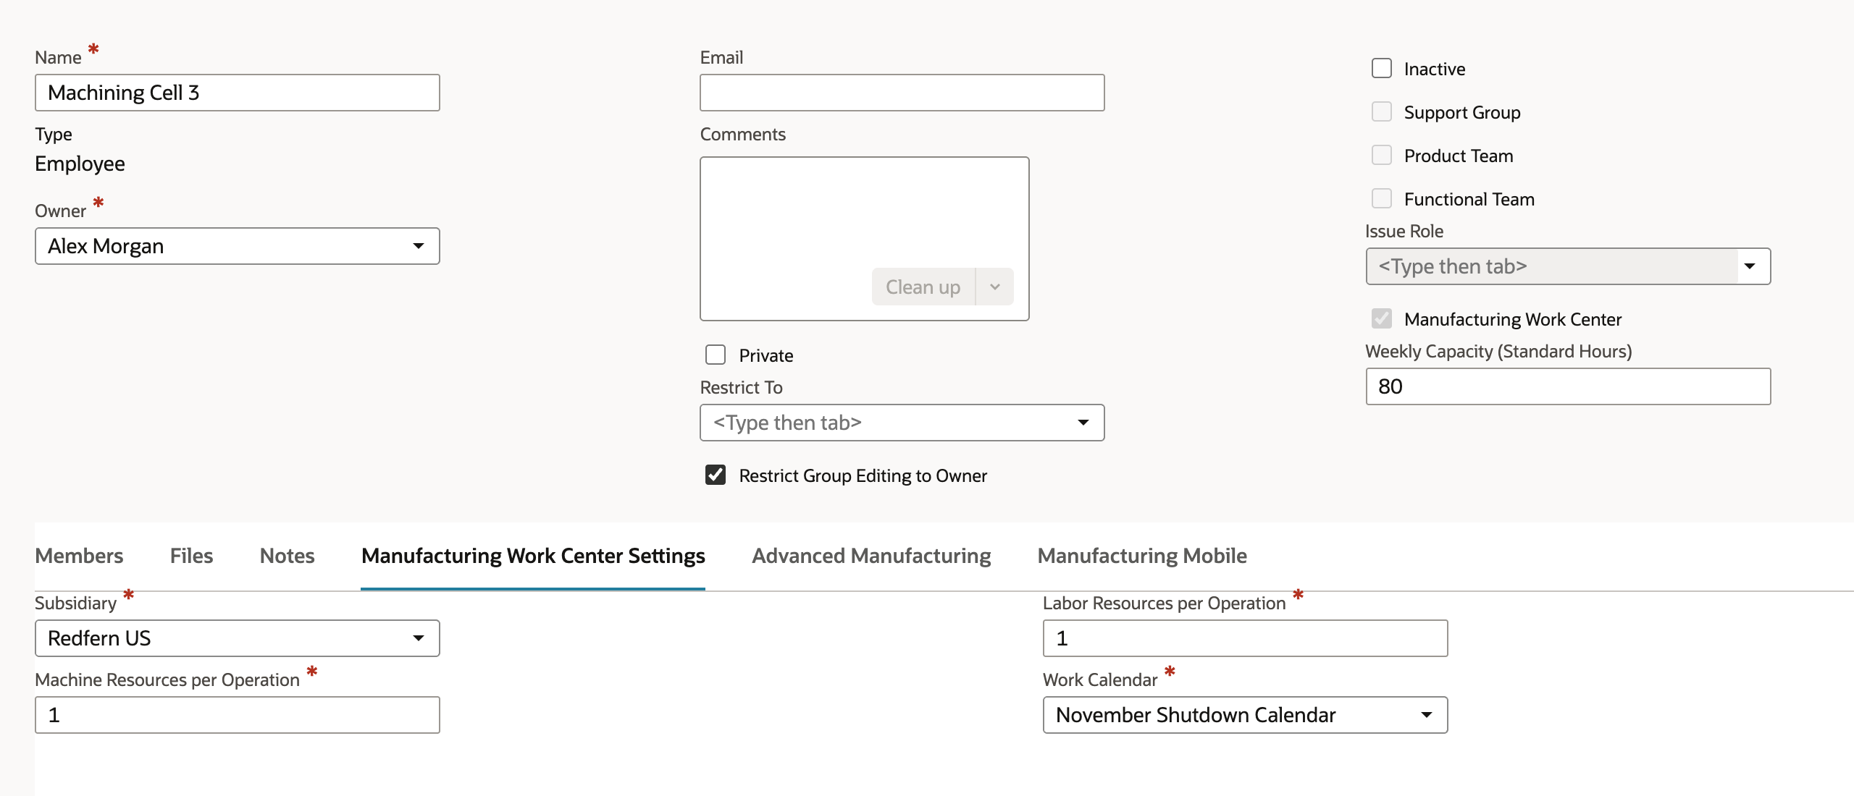Focus the Email input field
Image resolution: width=1854 pixels, height=796 pixels.
click(902, 93)
